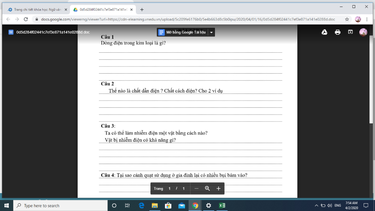Open the Chrome profile avatar in the toolbar
The height and width of the screenshot is (211, 375).
358,19
